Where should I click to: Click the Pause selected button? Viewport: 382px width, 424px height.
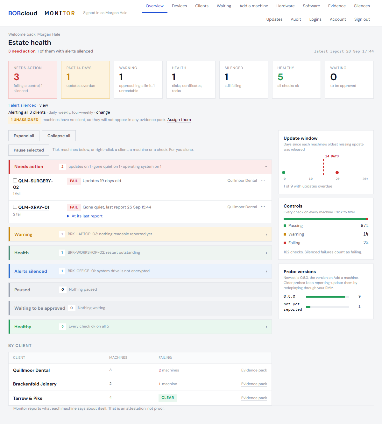click(29, 150)
